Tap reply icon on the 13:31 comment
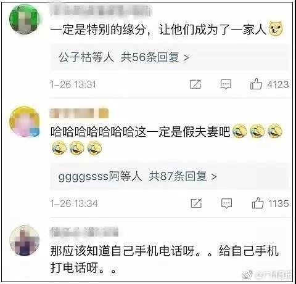 [226, 84]
